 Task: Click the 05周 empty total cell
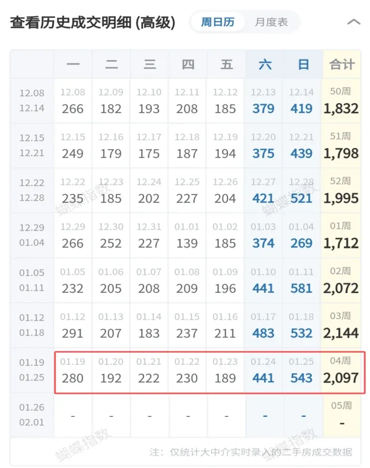coord(341,415)
